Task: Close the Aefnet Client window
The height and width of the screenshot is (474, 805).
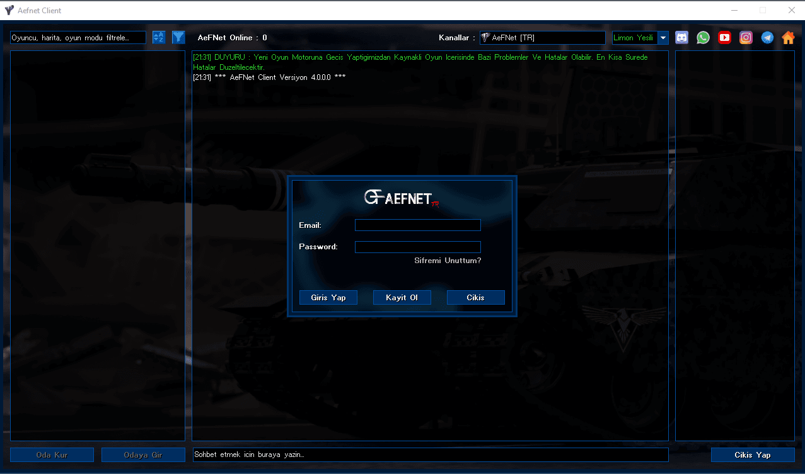Action: 791,10
